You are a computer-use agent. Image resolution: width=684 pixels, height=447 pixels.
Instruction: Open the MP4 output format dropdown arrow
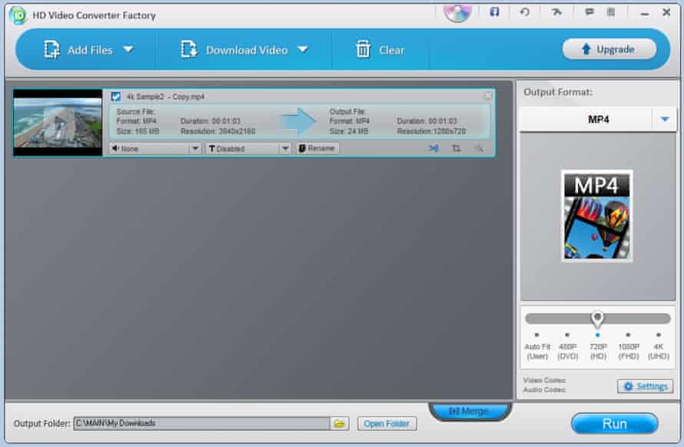pyautogui.click(x=664, y=120)
